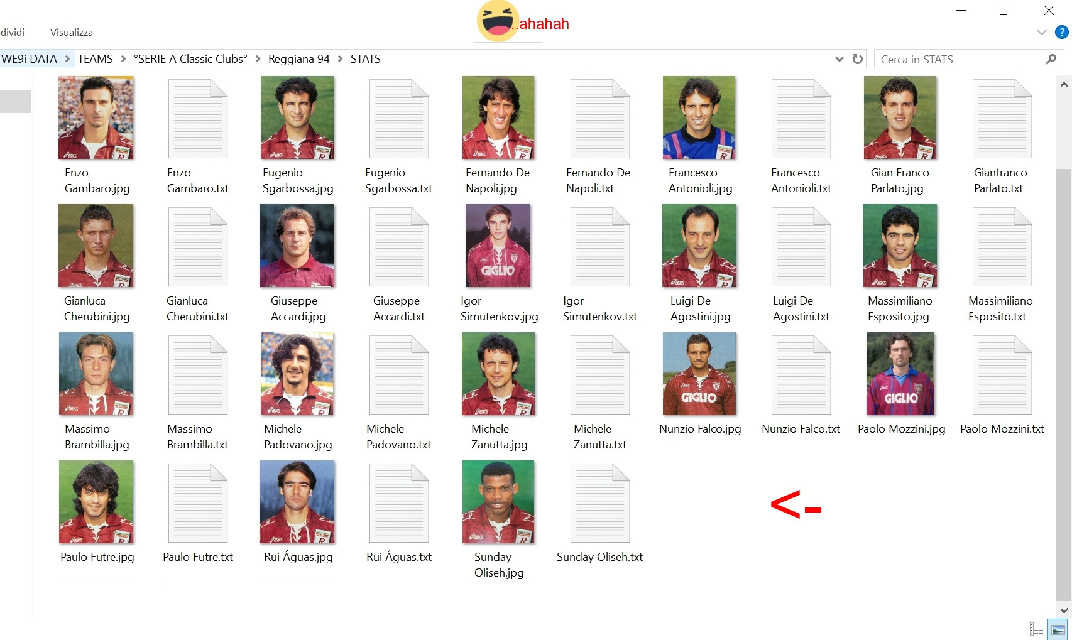The height and width of the screenshot is (640, 1072).
Task: Select the Francesco Antonioli.jpg thumbnail
Action: point(699,117)
